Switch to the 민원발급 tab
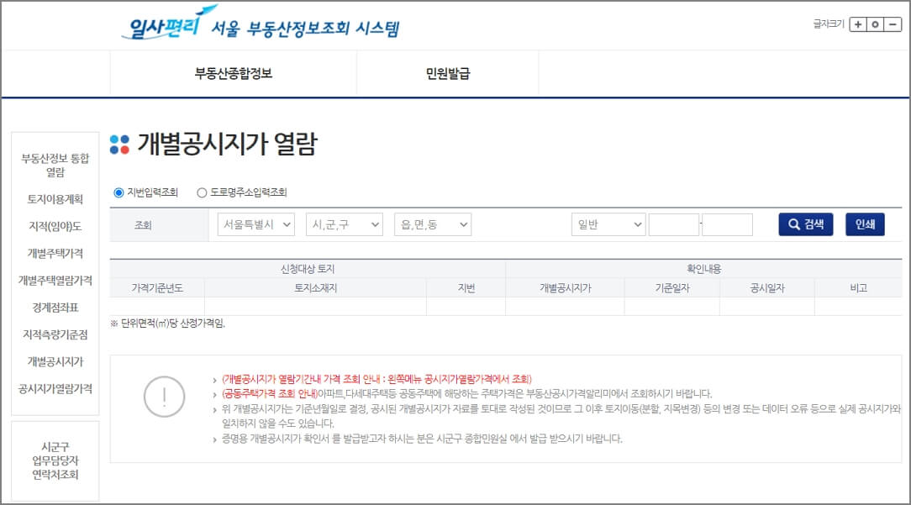911x505 pixels. [x=445, y=74]
